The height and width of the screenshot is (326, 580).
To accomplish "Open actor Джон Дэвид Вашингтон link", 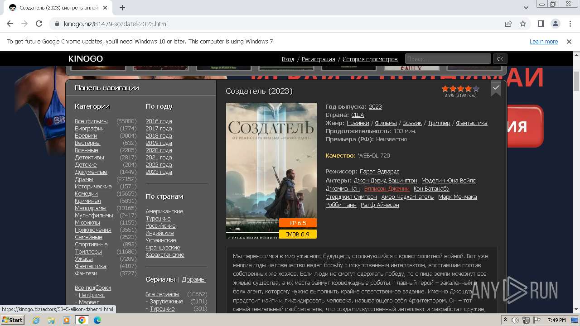I will coord(385,181).
